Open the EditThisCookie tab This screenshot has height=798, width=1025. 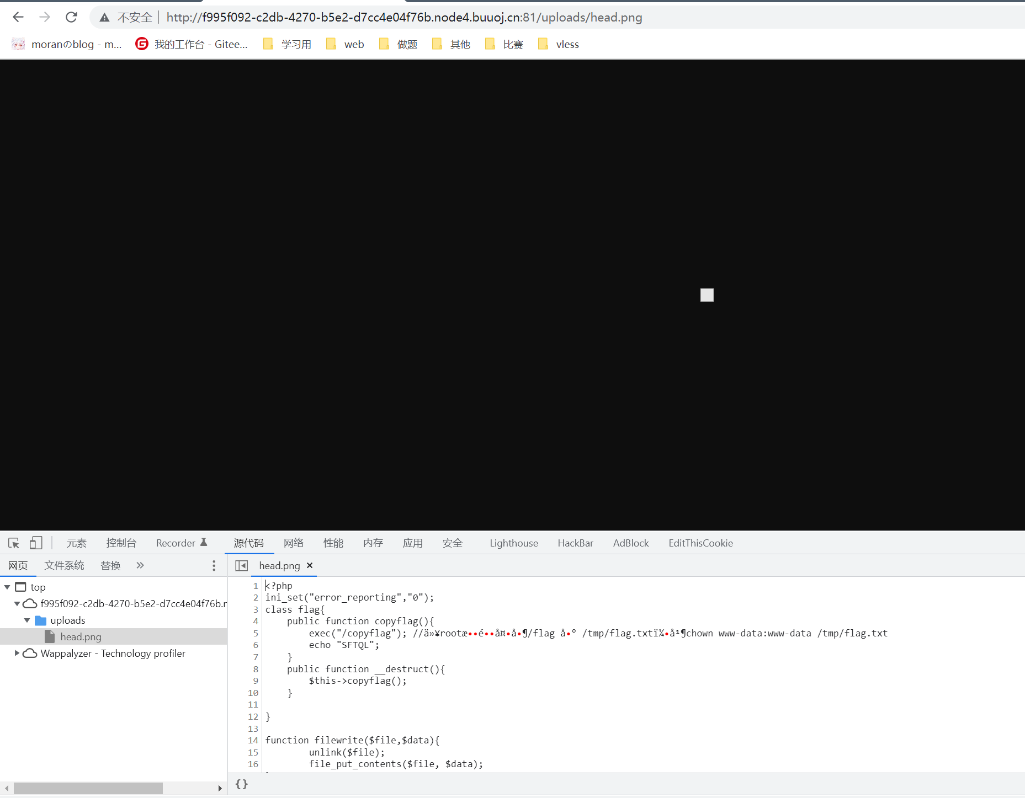point(701,543)
